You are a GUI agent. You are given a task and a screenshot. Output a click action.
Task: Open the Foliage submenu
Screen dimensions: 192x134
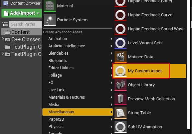pos(77,75)
